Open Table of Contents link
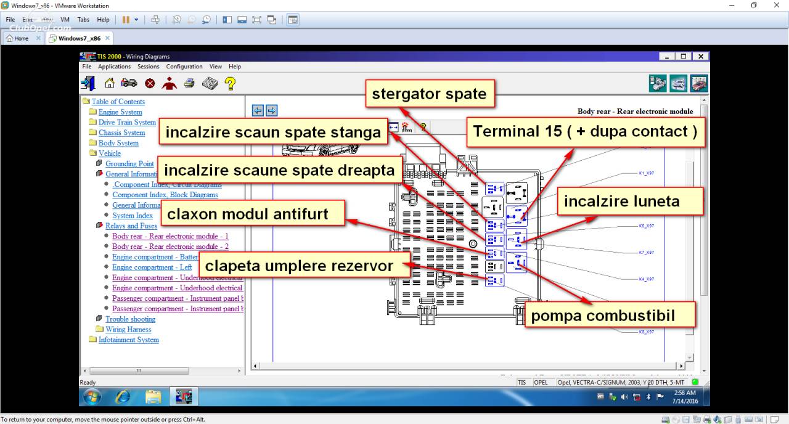 pos(118,102)
